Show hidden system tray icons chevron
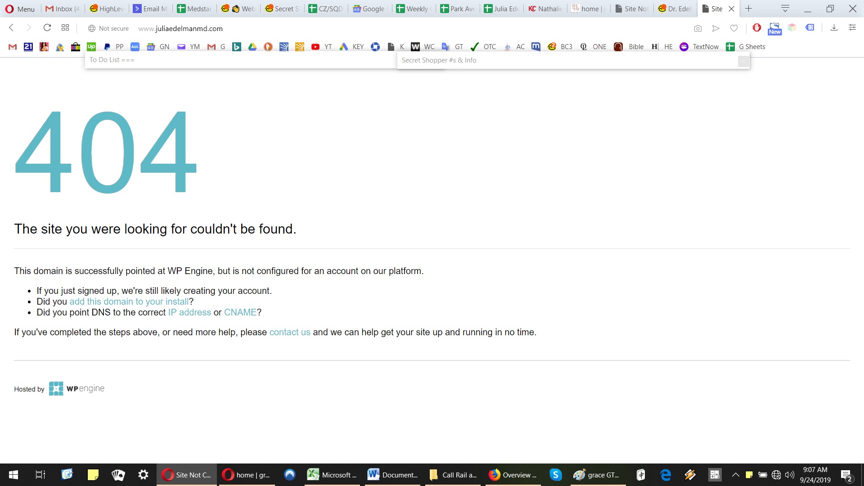Viewport: 864px width, 486px height. coord(736,475)
